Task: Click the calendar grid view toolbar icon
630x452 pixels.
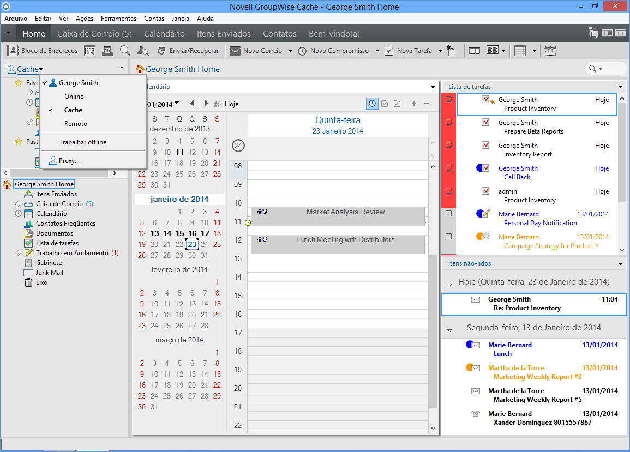Action: point(520,51)
